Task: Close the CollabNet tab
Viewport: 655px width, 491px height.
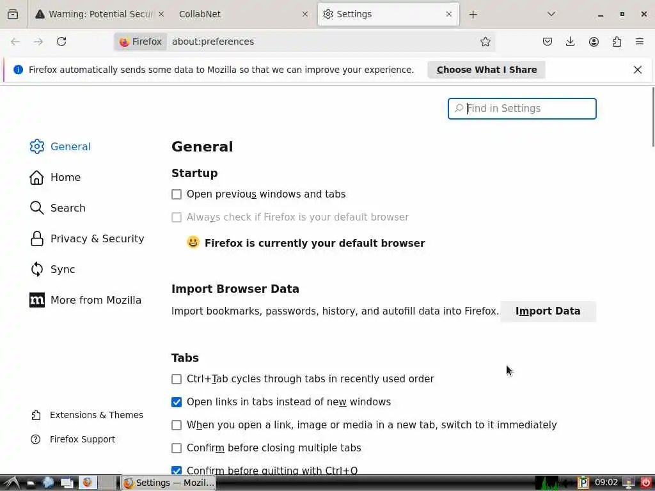Action: tap(305, 14)
